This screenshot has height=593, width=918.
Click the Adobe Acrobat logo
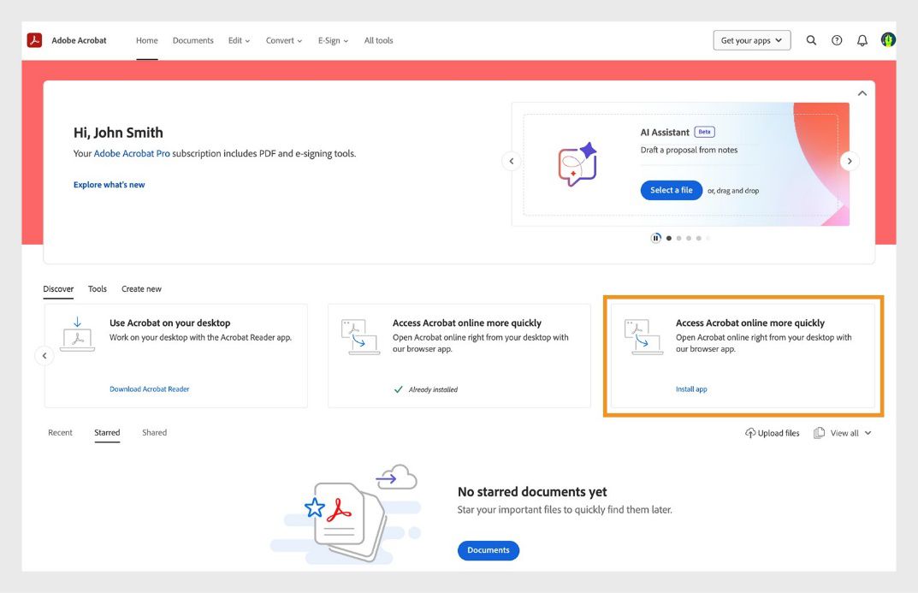34,39
